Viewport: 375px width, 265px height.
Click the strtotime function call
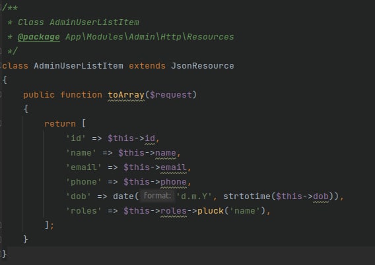coord(246,196)
